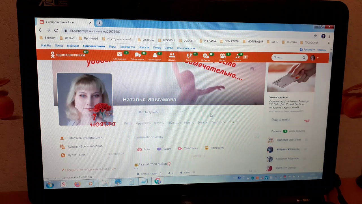Go to the Mail.Ru link
The height and width of the screenshot is (204, 362).
pos(46,45)
